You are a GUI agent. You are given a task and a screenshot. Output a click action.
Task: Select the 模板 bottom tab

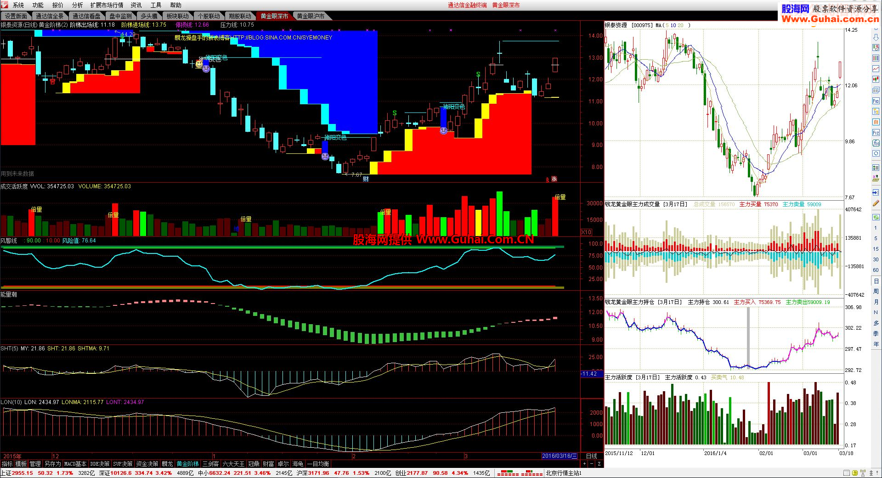[21, 464]
